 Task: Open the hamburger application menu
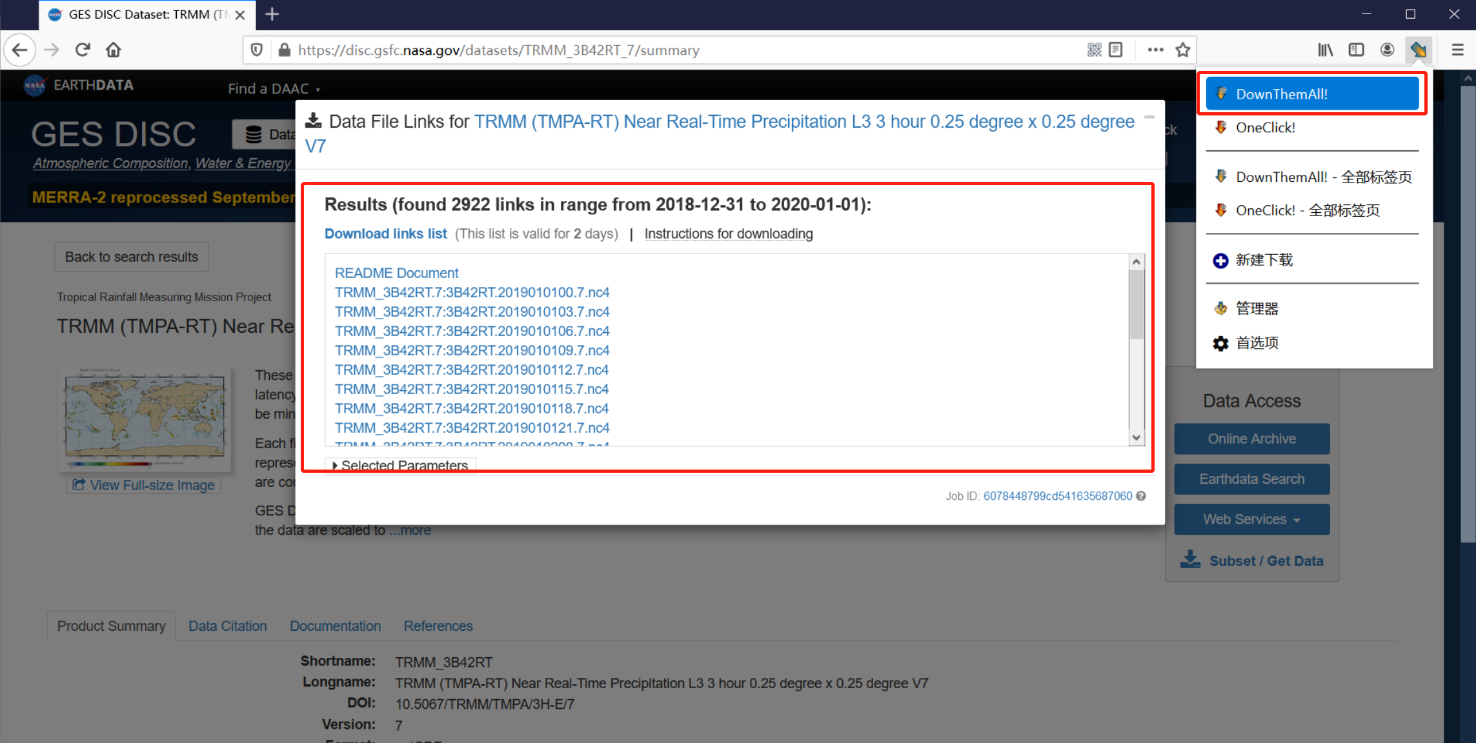click(x=1457, y=50)
